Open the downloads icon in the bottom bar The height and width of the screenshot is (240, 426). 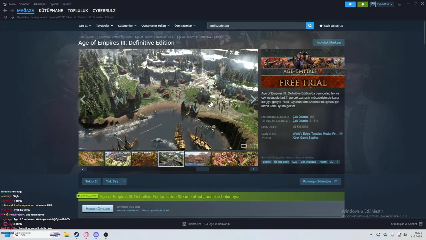click(184, 224)
